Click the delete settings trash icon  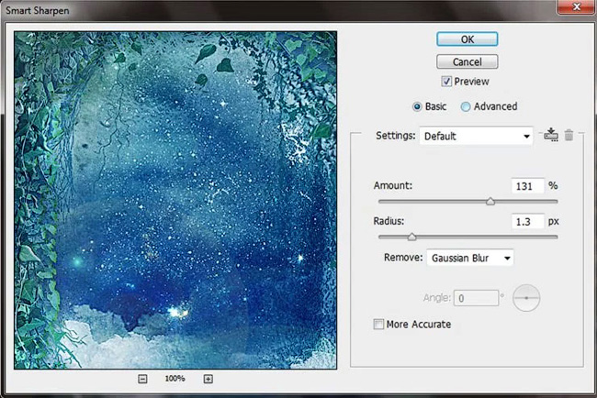569,135
